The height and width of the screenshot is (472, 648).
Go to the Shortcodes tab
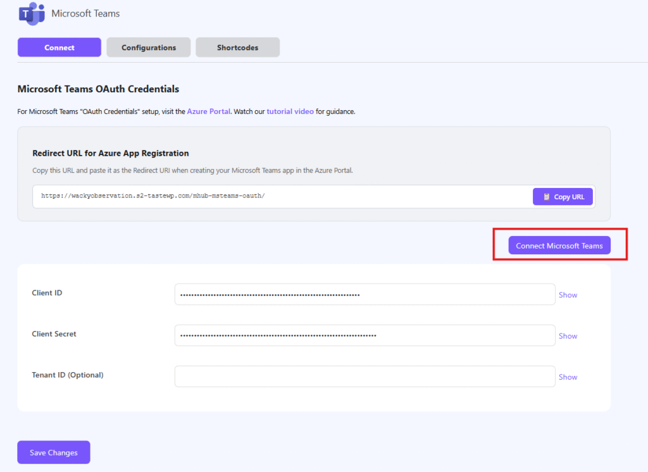click(x=237, y=47)
